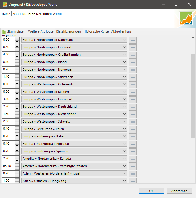196x198 pixels.
Task: Cancel with the Abbrechen button
Action: point(179,191)
